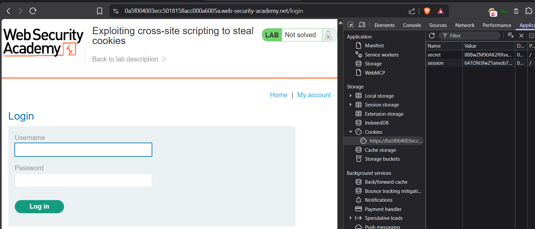The image size is (535, 229).
Task: Click the share page icon
Action: (x=412, y=11)
